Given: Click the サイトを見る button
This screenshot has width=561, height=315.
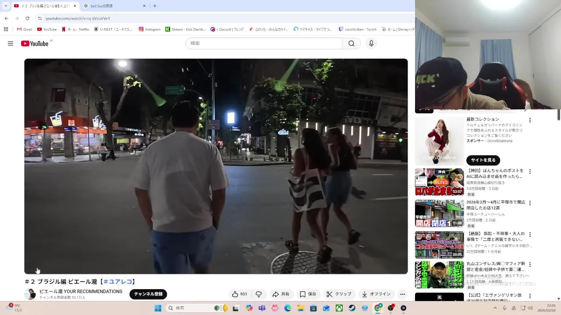Looking at the screenshot, I should click(483, 160).
